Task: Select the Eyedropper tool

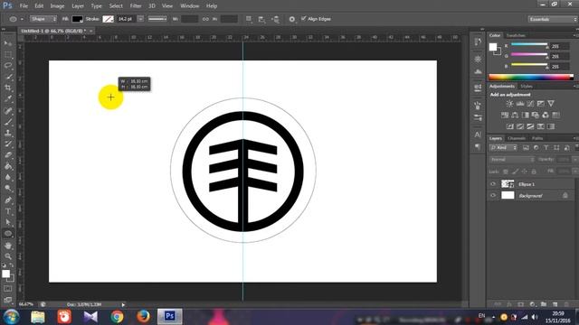Action: (x=8, y=98)
